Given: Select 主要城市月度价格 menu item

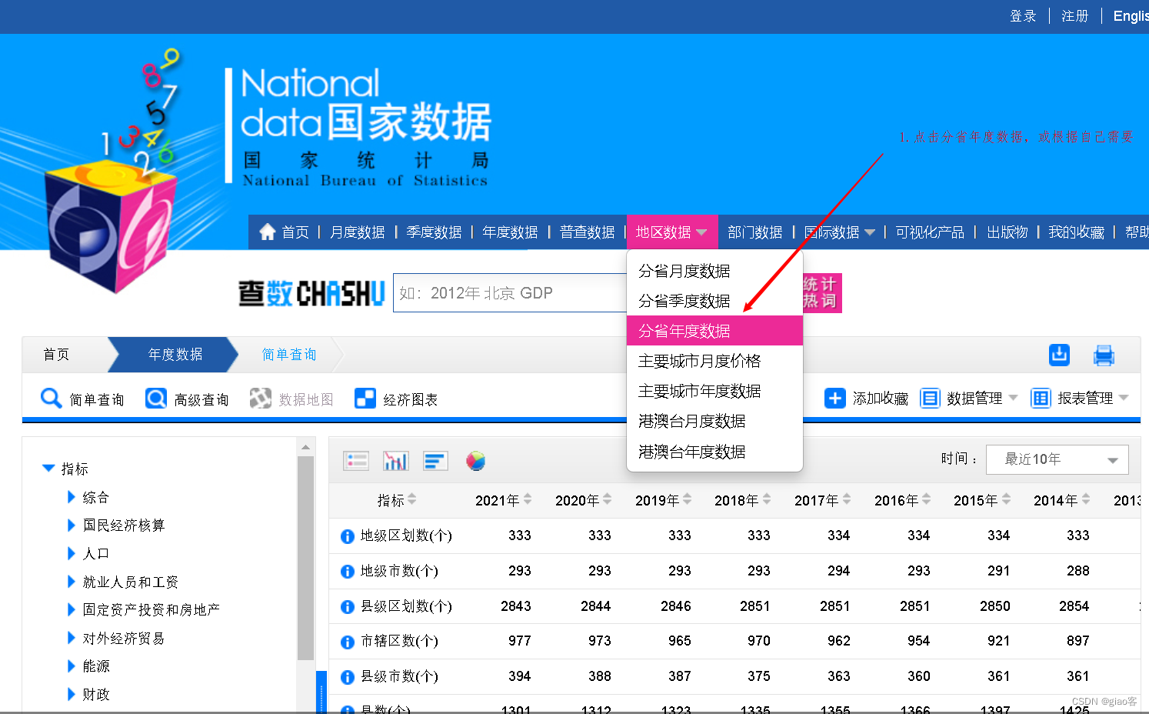Looking at the screenshot, I should (x=715, y=361).
